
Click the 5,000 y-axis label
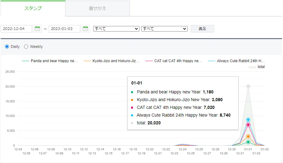click(11, 131)
